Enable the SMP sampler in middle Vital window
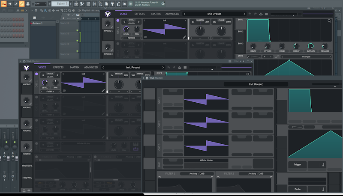343x196 pixels. pyautogui.click(x=36, y=143)
